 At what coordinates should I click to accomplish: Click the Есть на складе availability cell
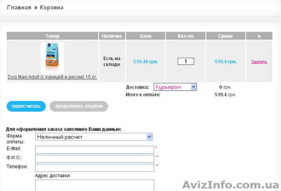point(112,61)
